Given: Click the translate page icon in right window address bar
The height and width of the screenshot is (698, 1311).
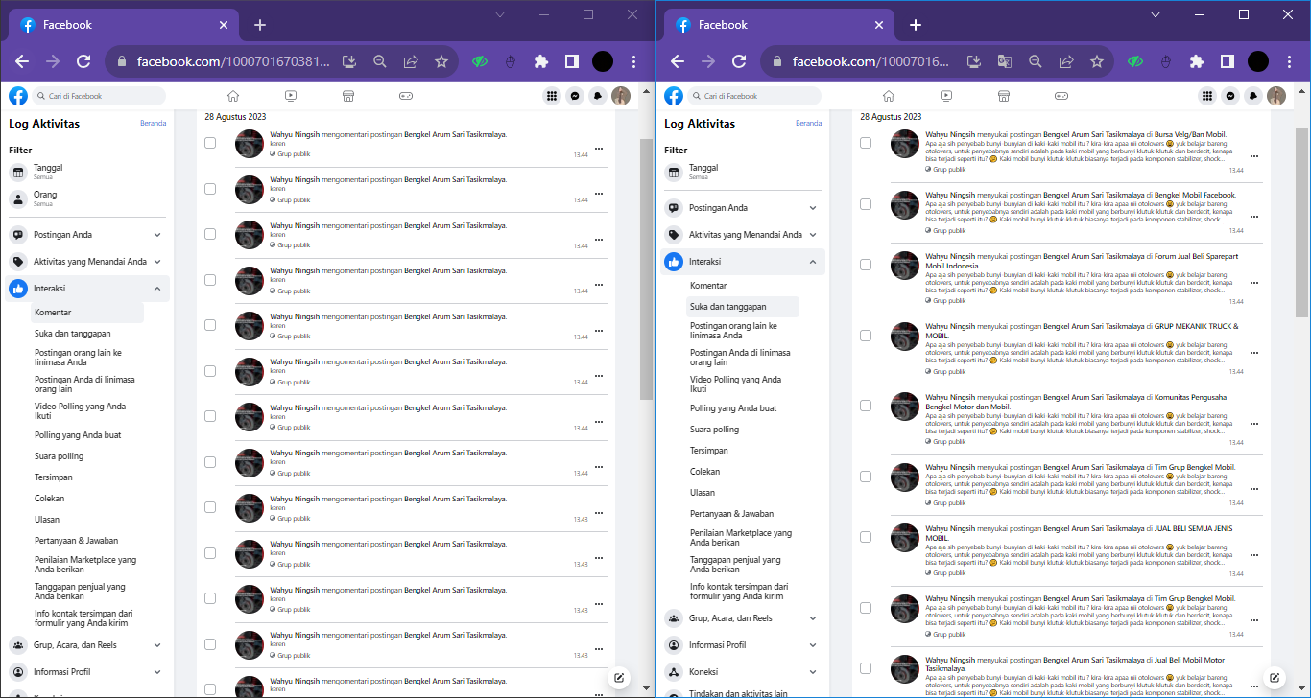Looking at the screenshot, I should (x=1005, y=61).
